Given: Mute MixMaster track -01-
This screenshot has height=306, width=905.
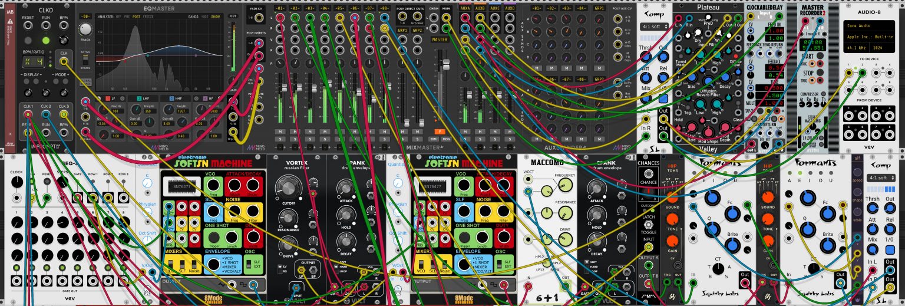Looking at the screenshot, I should (279, 131).
